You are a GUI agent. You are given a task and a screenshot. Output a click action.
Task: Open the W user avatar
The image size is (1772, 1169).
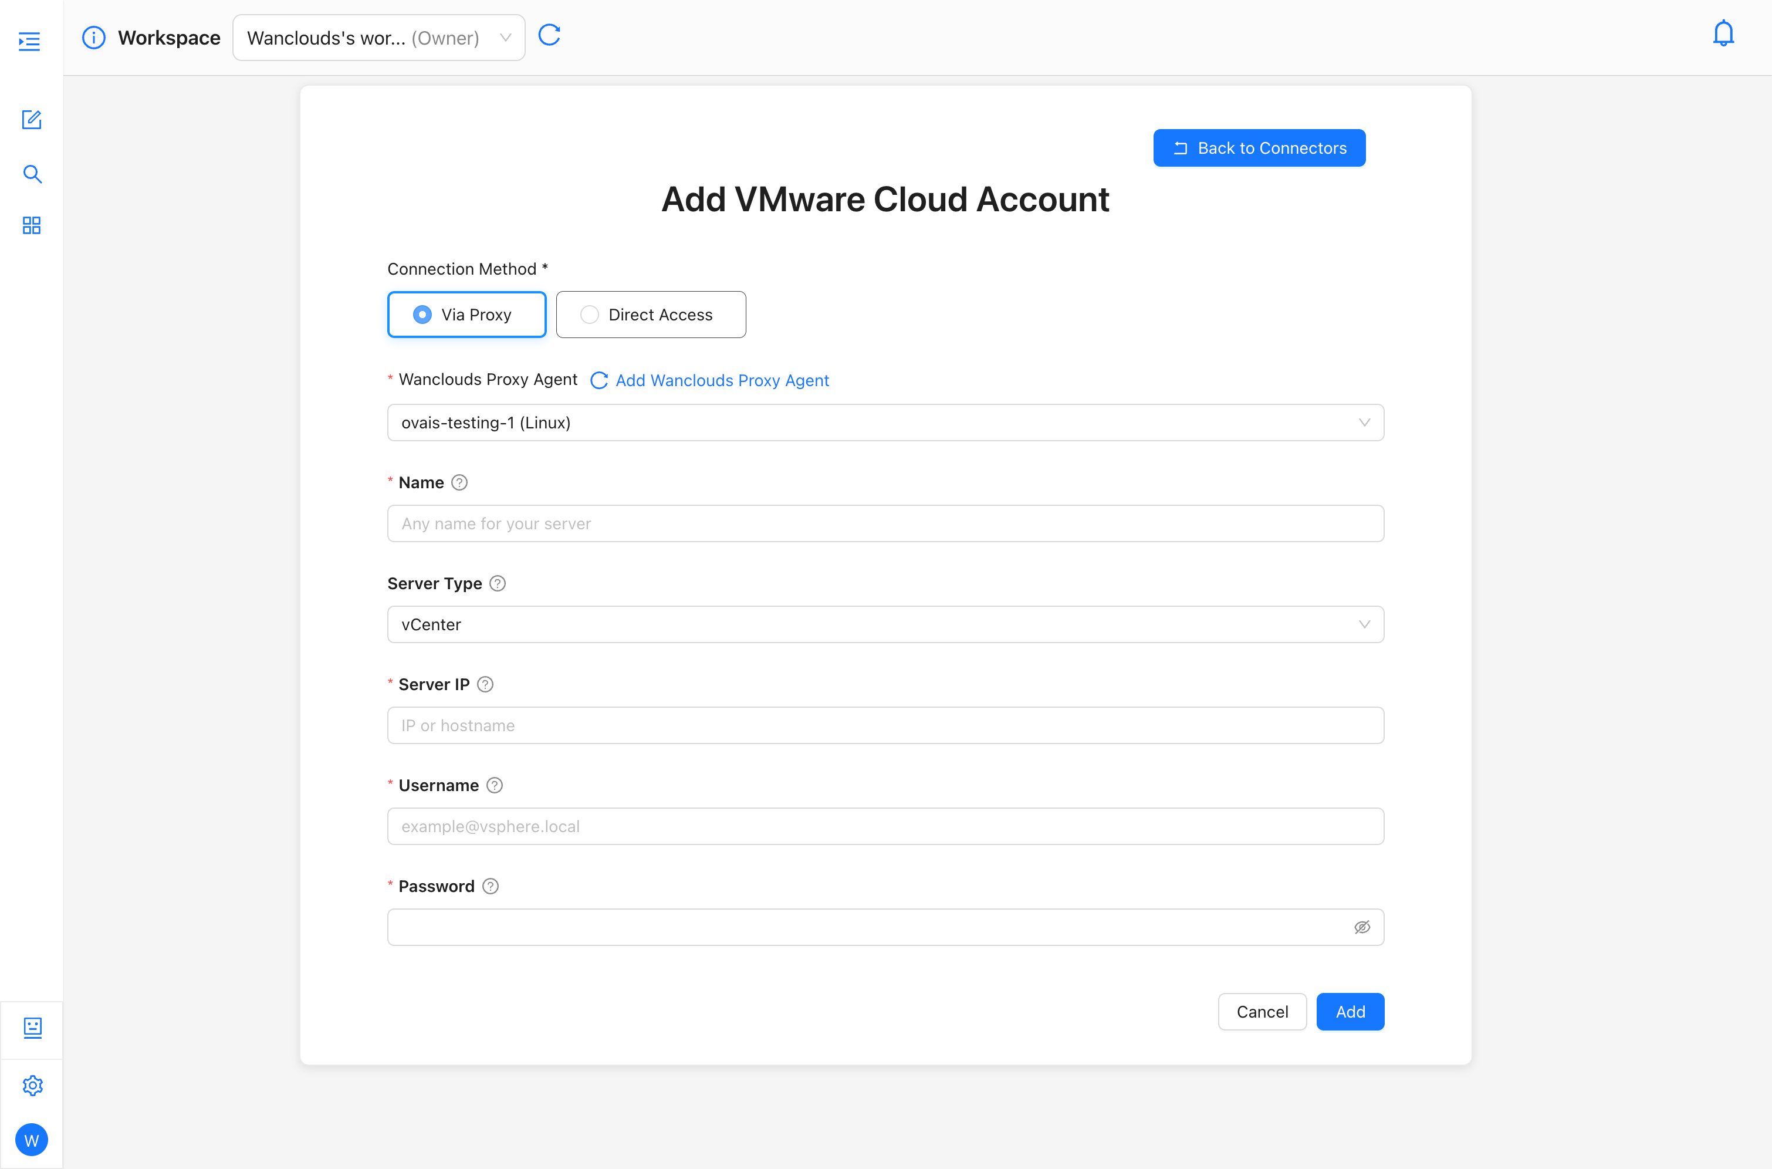click(31, 1140)
